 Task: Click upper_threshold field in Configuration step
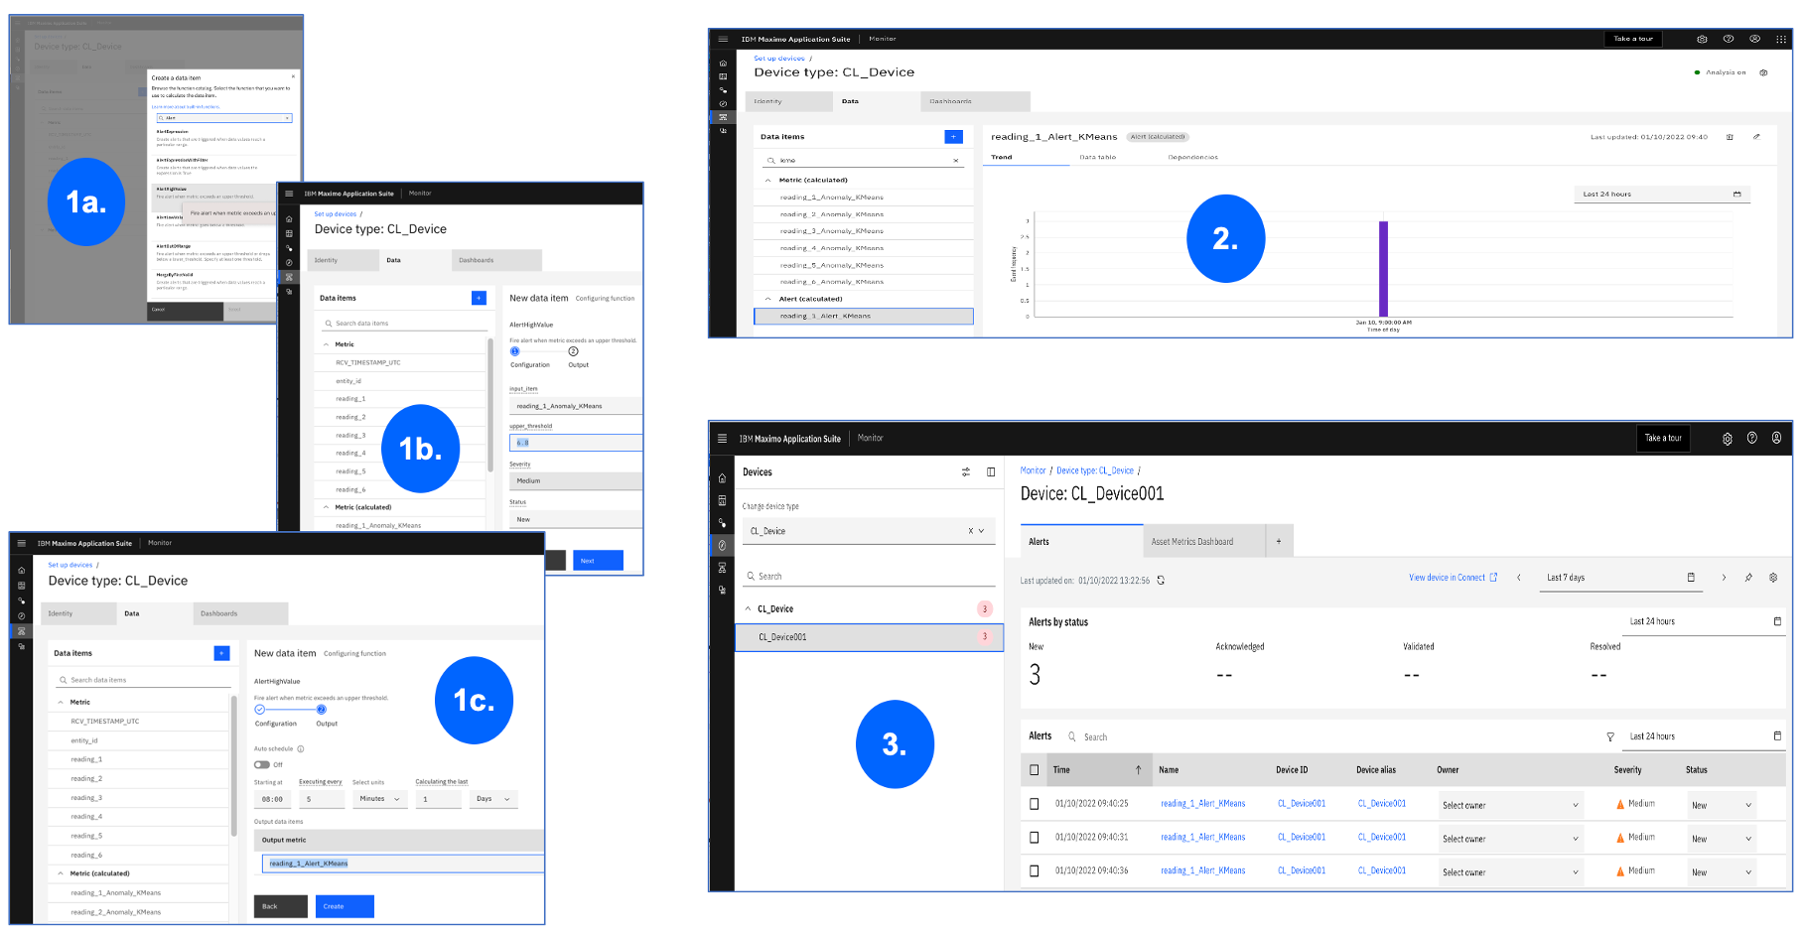[576, 443]
